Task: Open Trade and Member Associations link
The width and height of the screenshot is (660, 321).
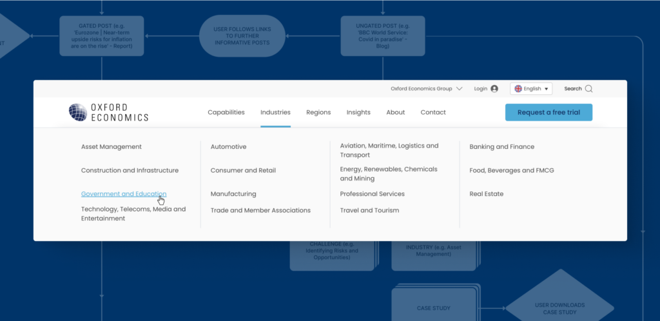Action: [x=260, y=210]
